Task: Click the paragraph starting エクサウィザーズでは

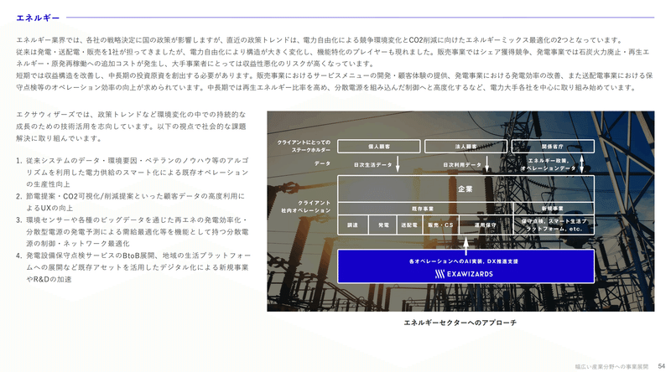Action: [131, 127]
